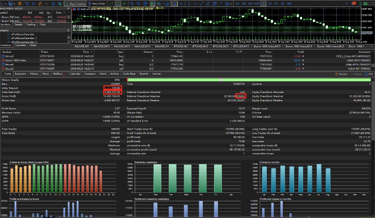Select the H4 timeframe
The image size is (375, 218).
point(270,4)
